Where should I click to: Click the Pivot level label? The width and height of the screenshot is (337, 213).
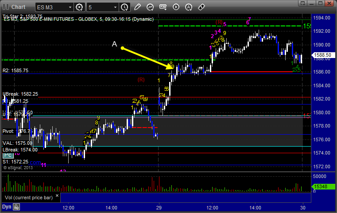coord(17,131)
